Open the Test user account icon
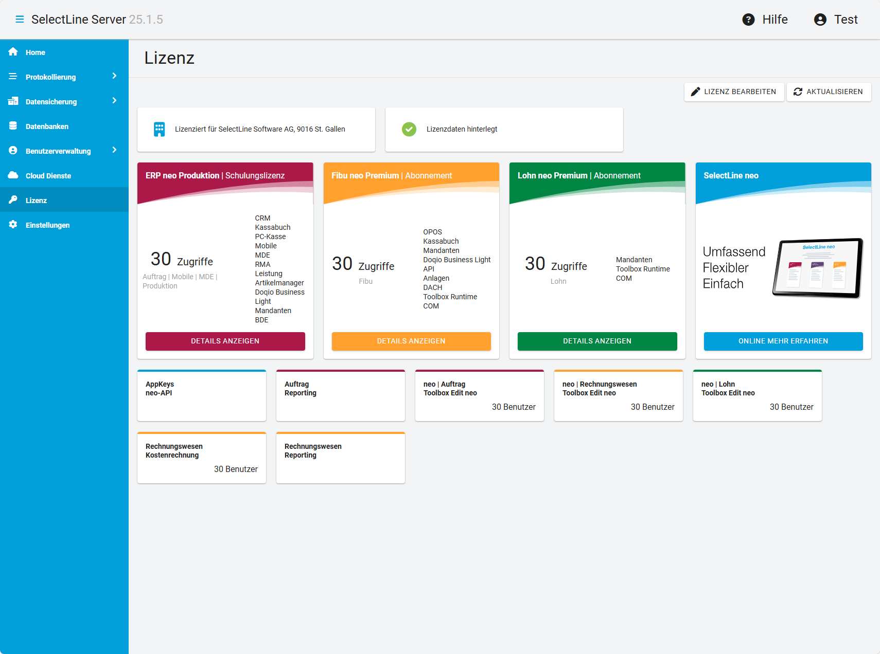880x654 pixels. [820, 20]
